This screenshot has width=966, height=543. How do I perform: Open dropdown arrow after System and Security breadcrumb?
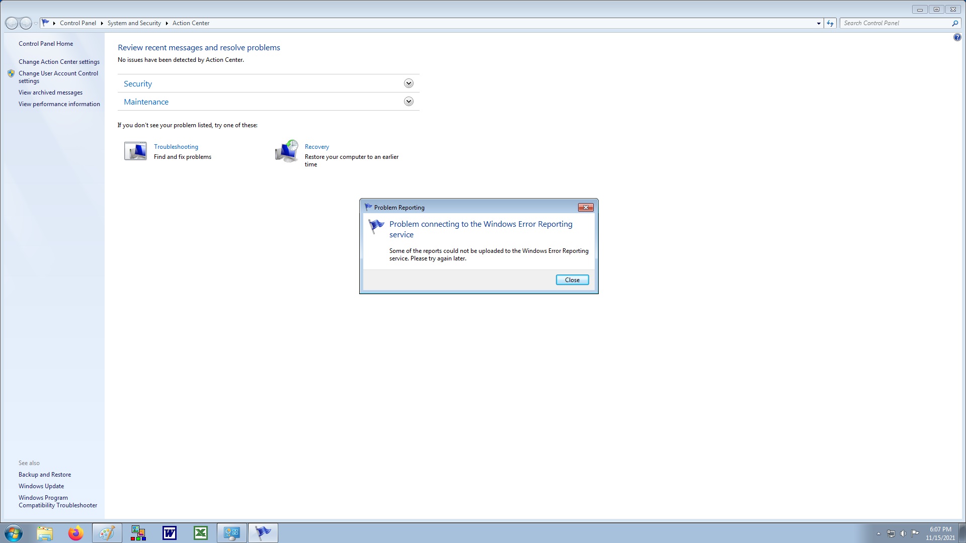pos(167,23)
